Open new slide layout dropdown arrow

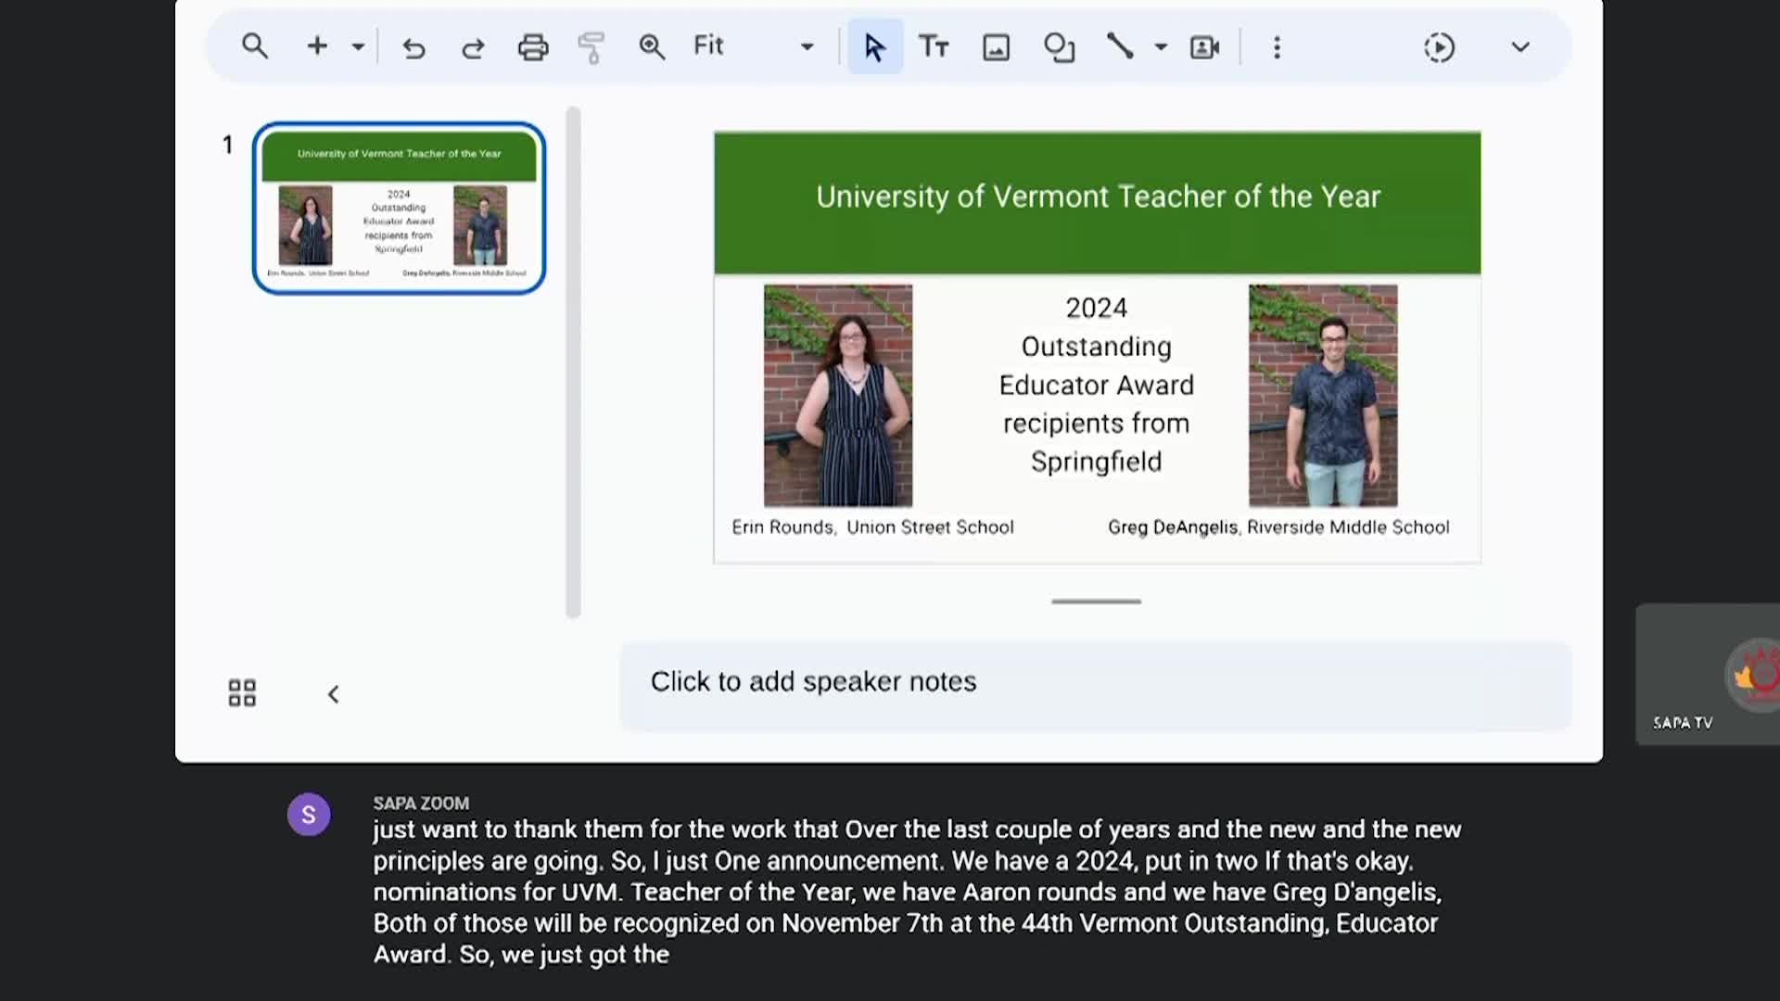tap(358, 46)
